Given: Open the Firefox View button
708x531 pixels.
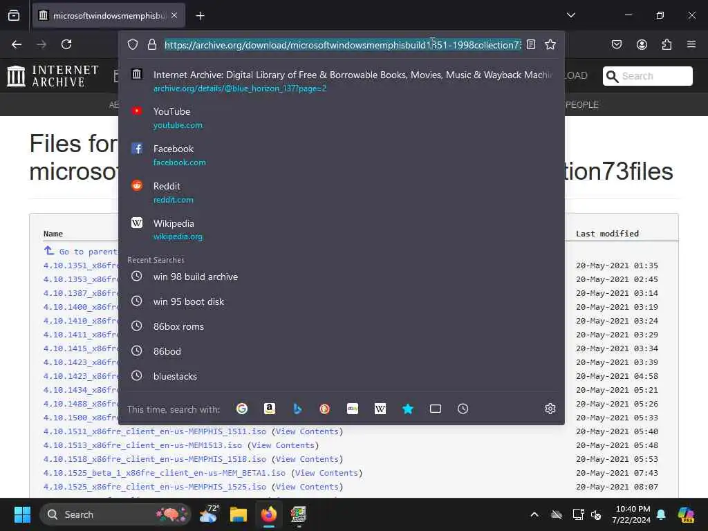Looking at the screenshot, I should (14, 15).
